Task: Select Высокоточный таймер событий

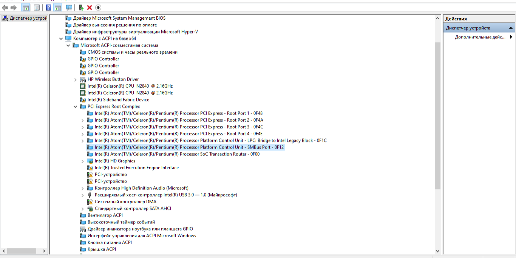Action: click(x=121, y=222)
